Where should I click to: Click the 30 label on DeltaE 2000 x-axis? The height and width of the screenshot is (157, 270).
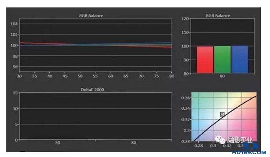[57, 143]
